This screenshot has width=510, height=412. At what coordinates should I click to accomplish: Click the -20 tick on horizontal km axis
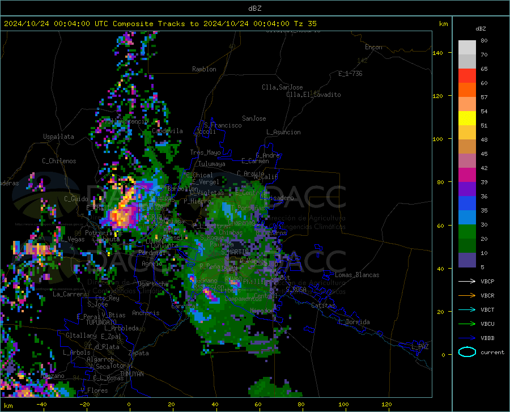tap(84, 405)
